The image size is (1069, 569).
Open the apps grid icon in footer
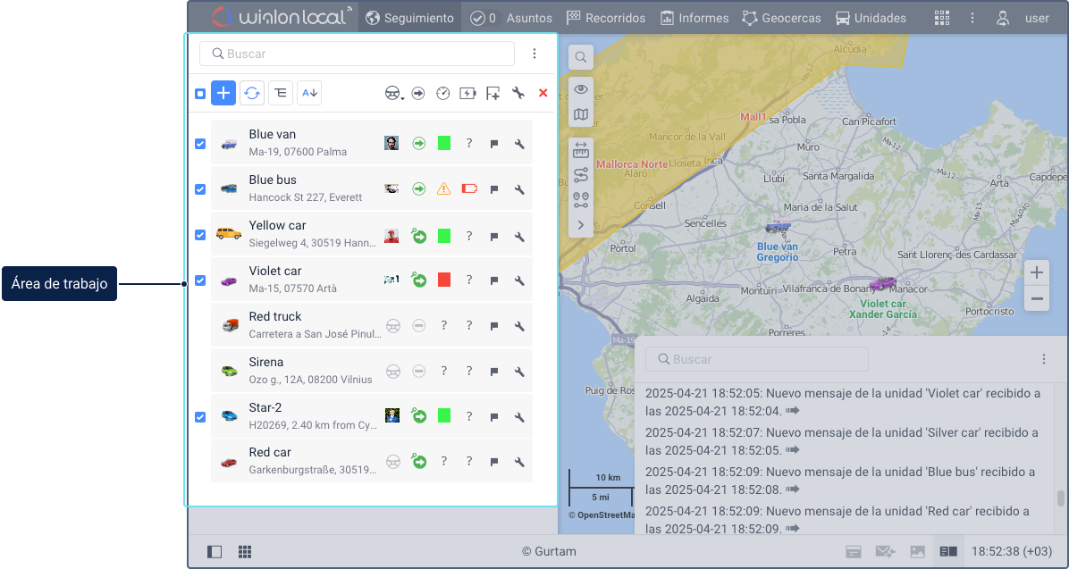coord(245,552)
